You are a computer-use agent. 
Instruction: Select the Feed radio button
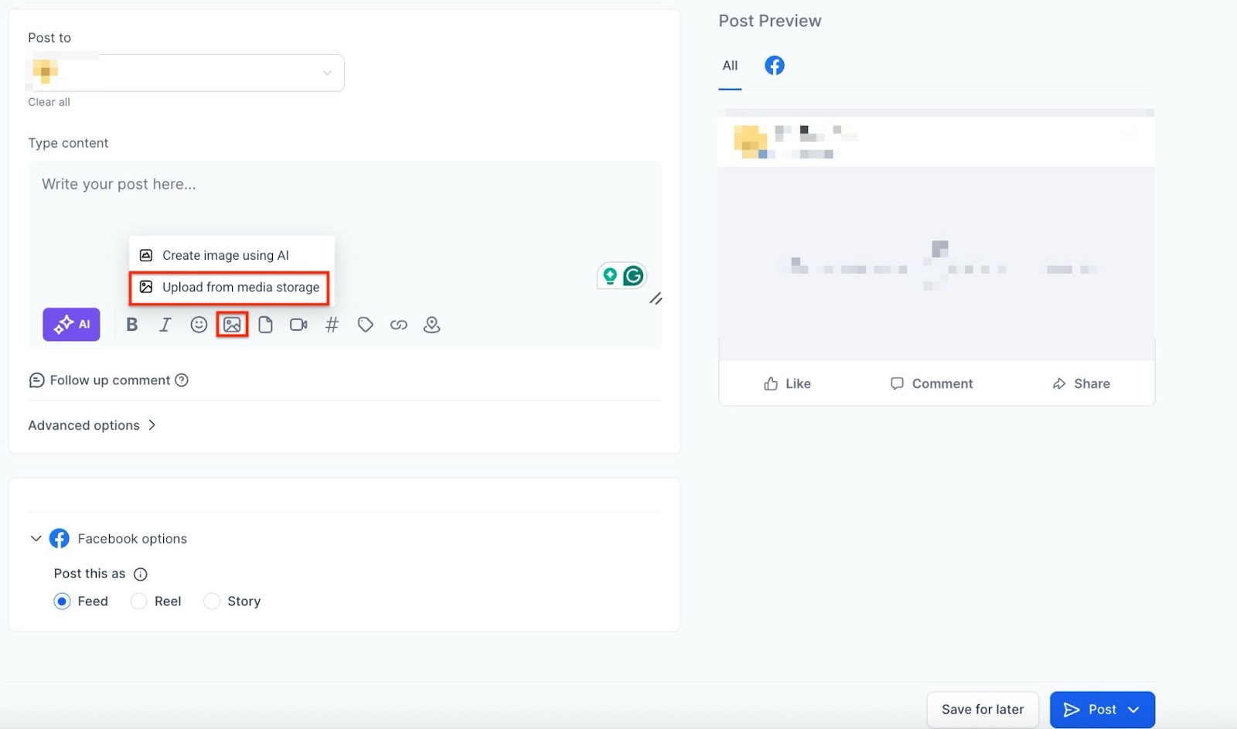pos(62,601)
